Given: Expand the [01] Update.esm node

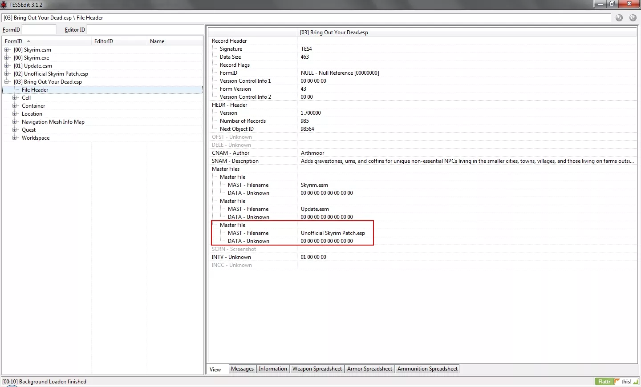Looking at the screenshot, I should (x=7, y=66).
